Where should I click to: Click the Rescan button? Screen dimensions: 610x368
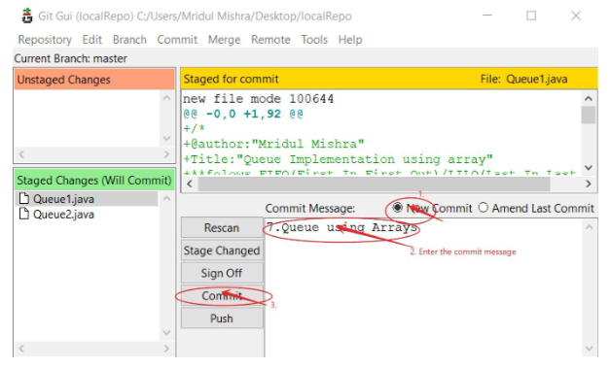[222, 227]
